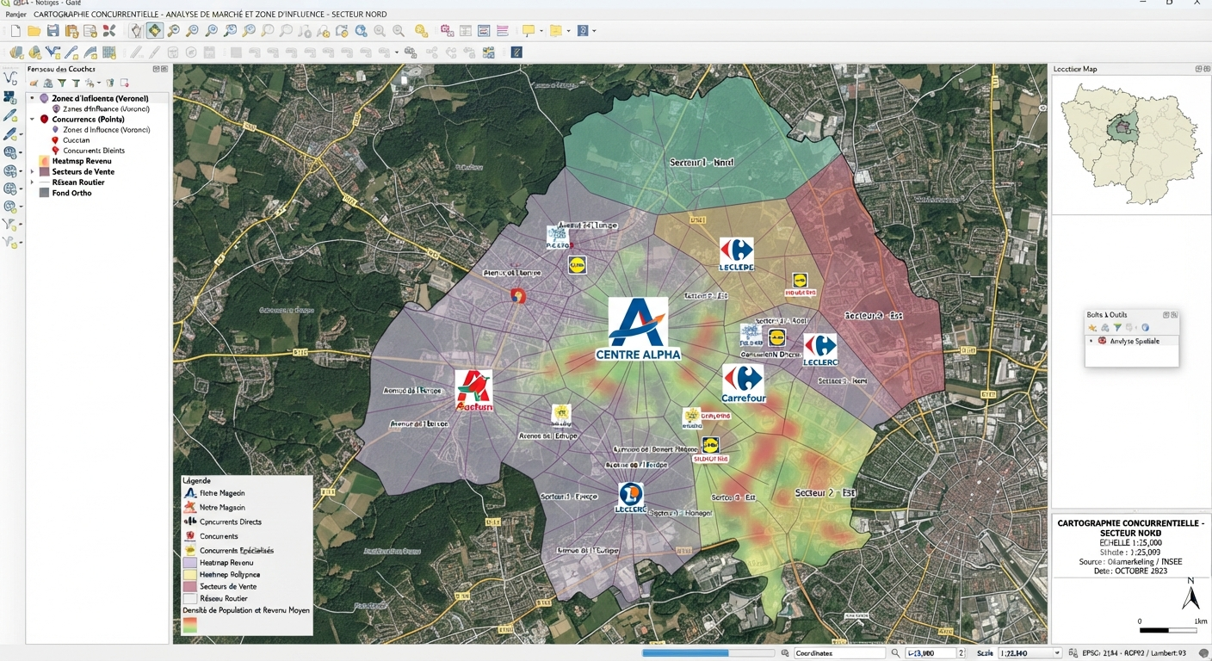
Task: Save the project with the floppy disk icon
Action: 53,31
